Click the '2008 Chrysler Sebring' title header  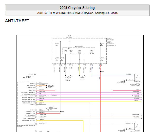77,8
